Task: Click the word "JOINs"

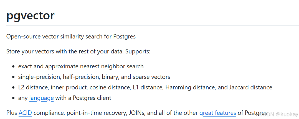Action: 136,113
